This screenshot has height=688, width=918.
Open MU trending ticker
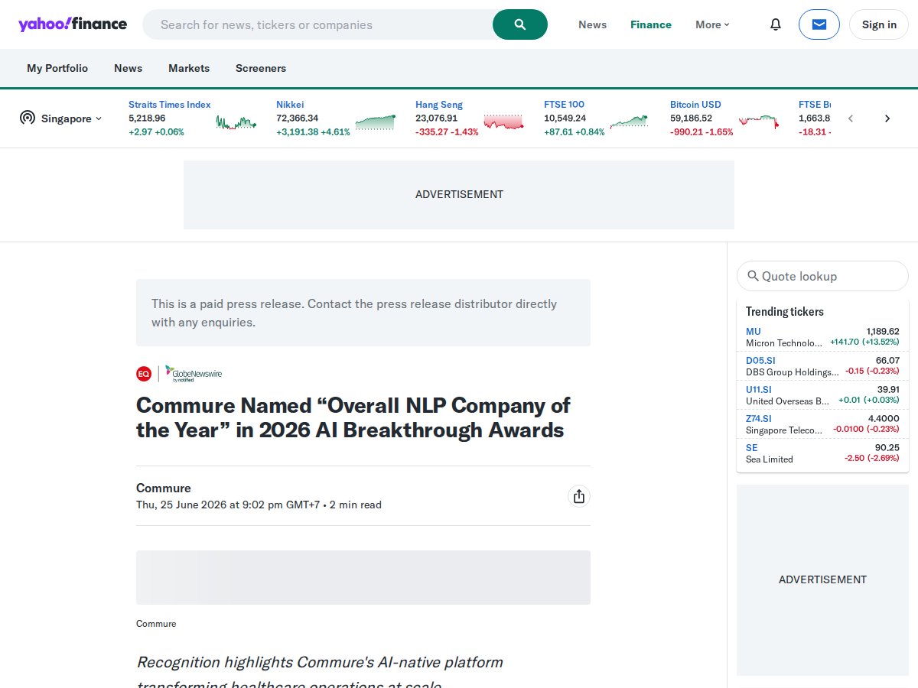[x=754, y=331]
